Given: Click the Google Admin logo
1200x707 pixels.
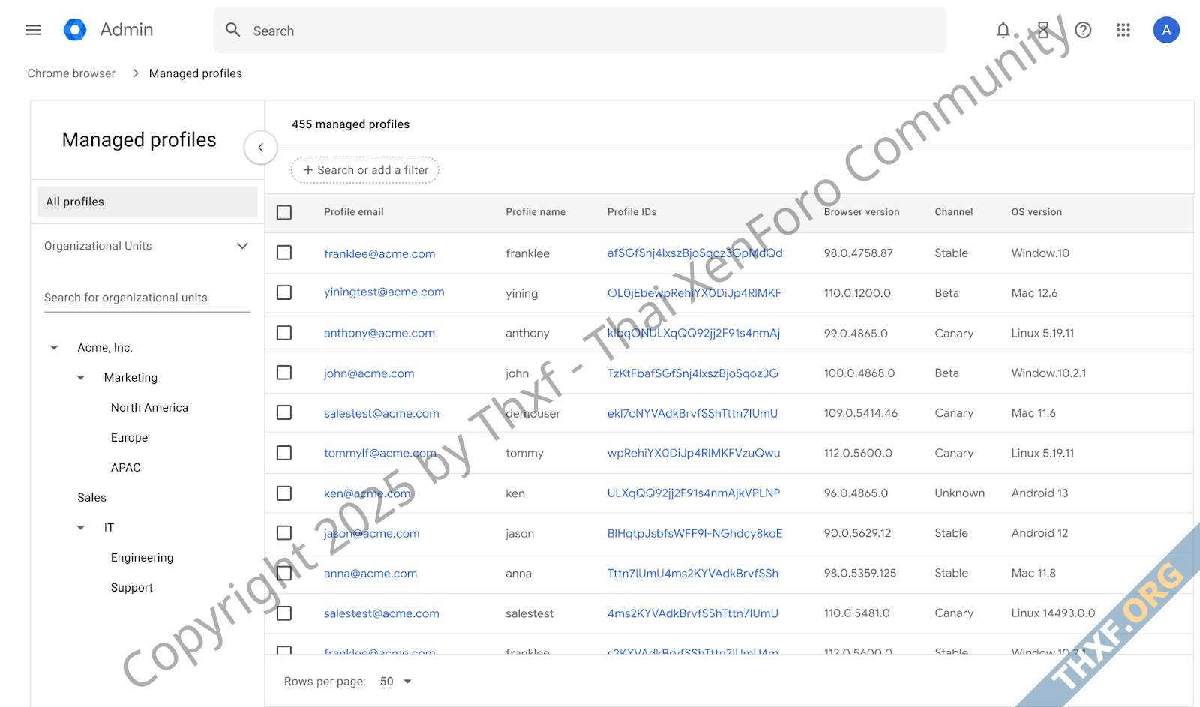Looking at the screenshot, I should (75, 30).
